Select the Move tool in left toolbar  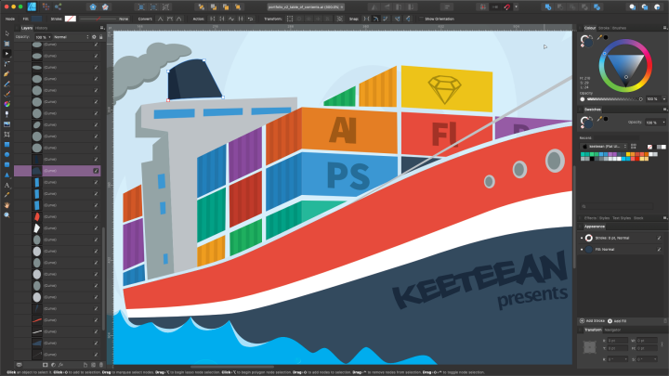(x=7, y=33)
